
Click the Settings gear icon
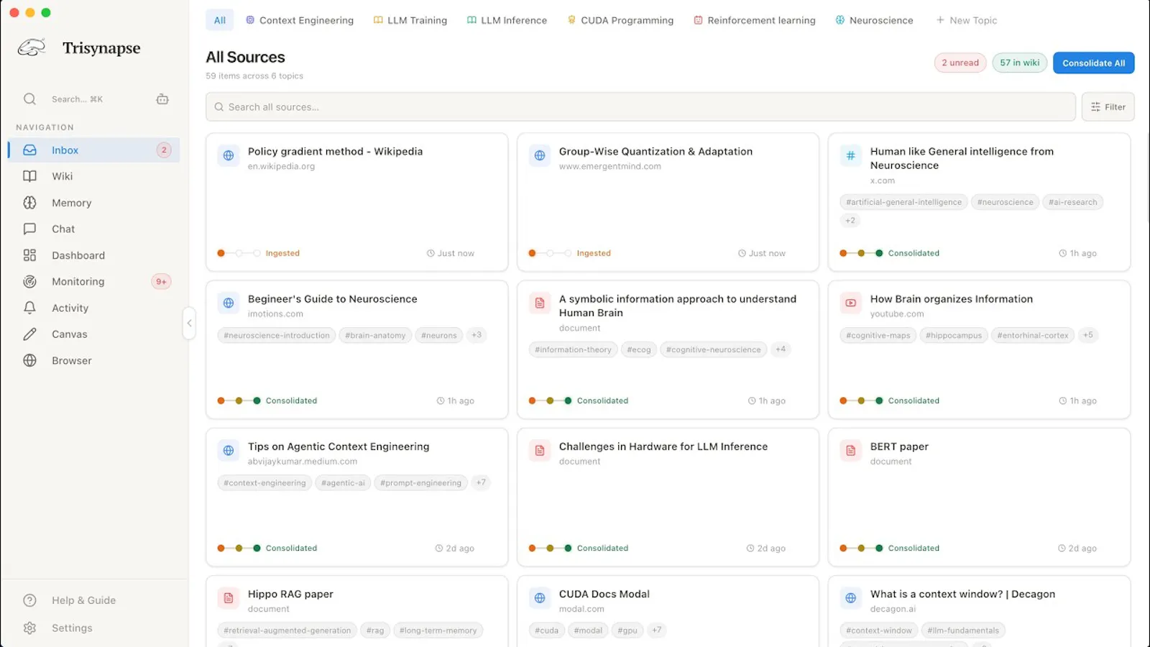[29, 628]
